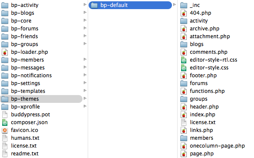
Task: Click the composer.json file icon
Action: click(5, 122)
